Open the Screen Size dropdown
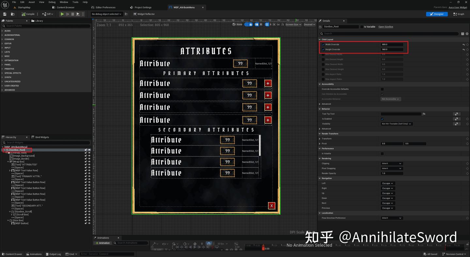This screenshot has height=257, width=470. click(293, 24)
